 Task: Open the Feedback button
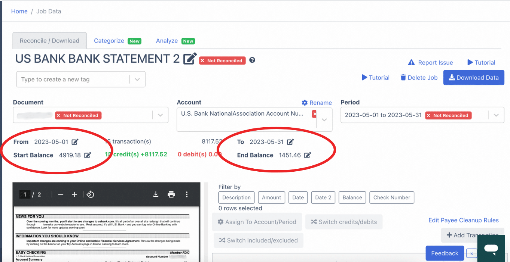tap(445, 253)
